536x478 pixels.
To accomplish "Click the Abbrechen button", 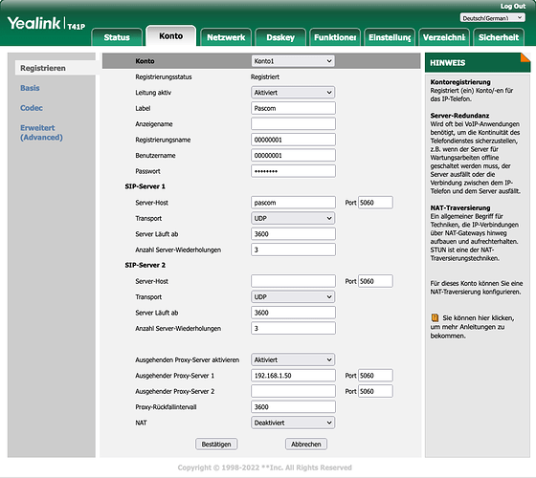I will coord(306,445).
